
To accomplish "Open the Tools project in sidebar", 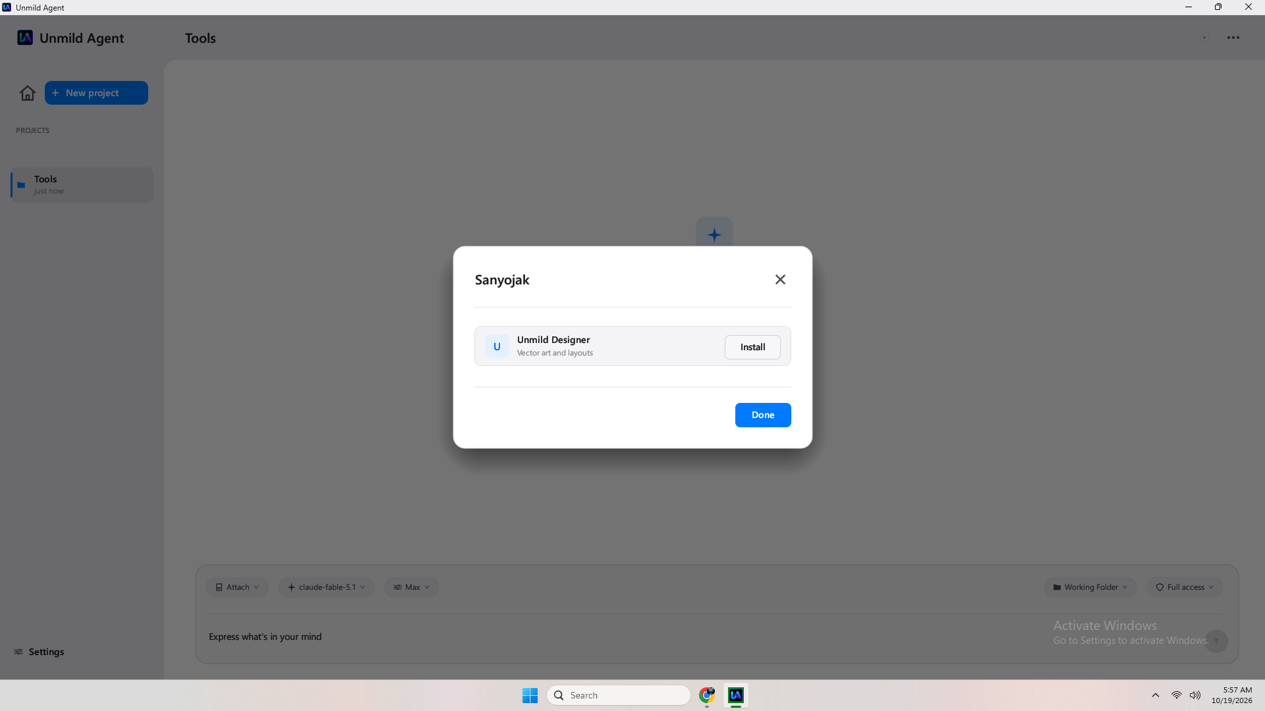I will click(x=82, y=184).
